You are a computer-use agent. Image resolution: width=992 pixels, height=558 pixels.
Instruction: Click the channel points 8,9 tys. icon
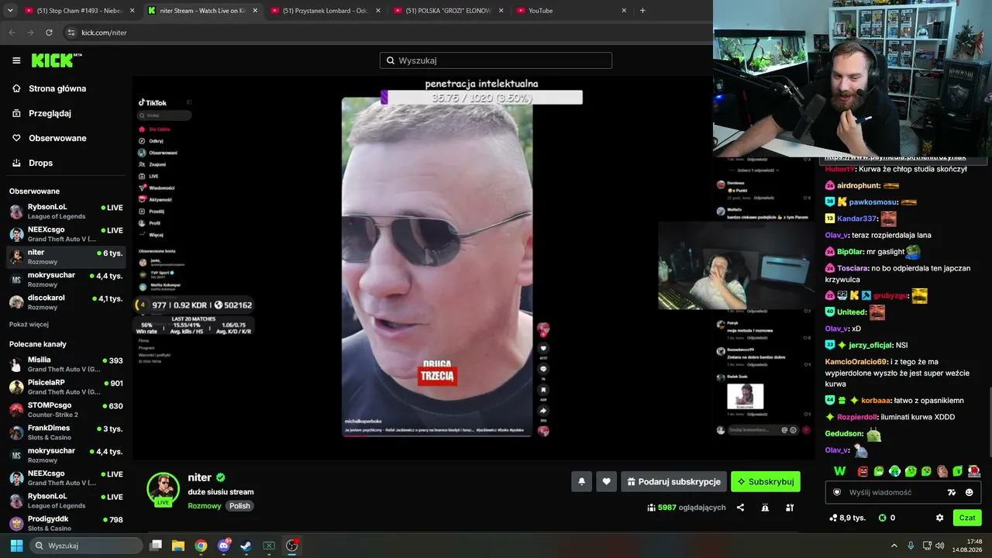tap(847, 518)
